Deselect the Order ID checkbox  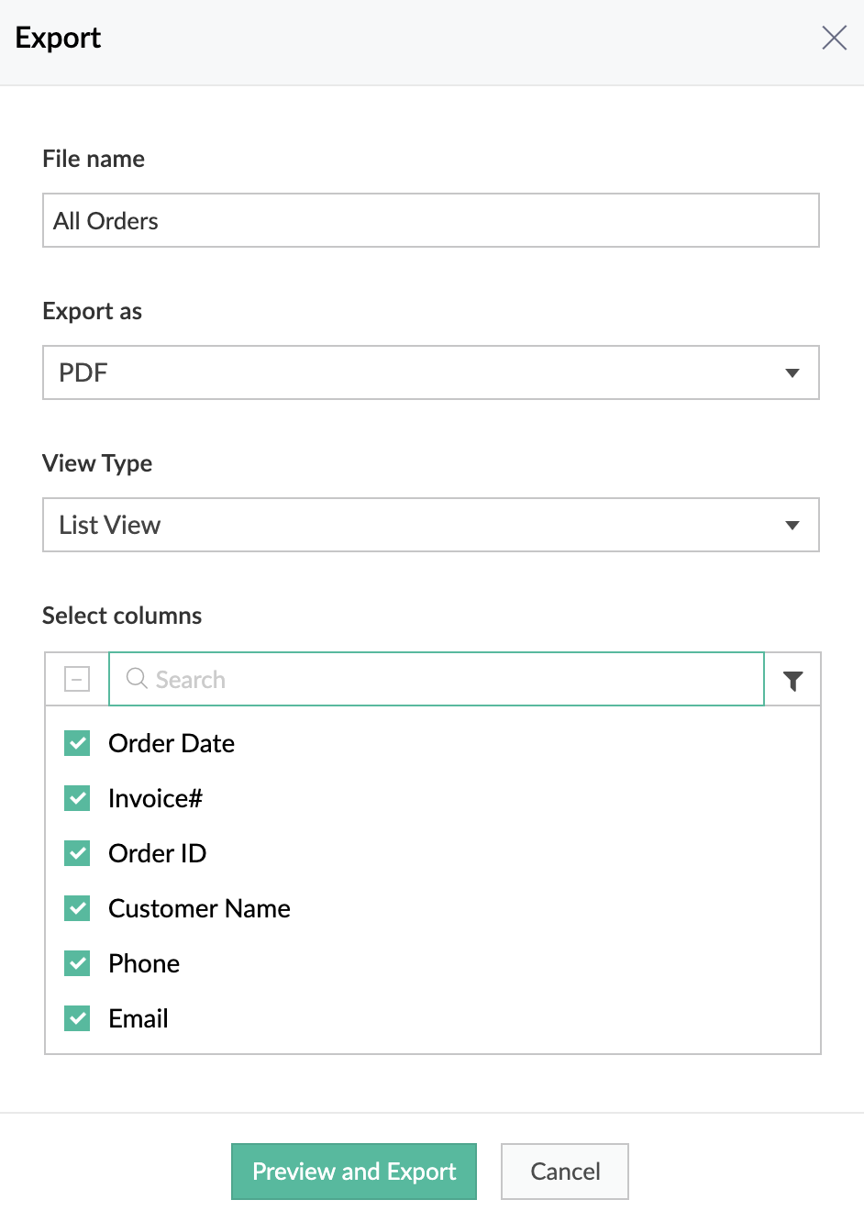(x=78, y=853)
